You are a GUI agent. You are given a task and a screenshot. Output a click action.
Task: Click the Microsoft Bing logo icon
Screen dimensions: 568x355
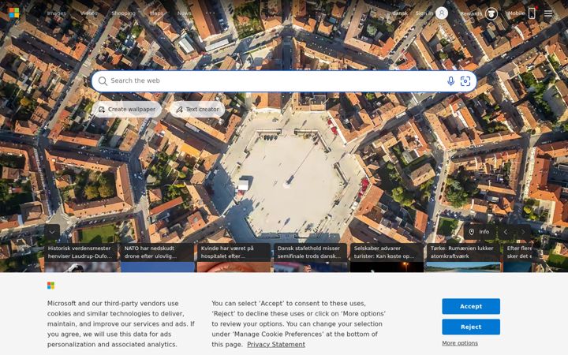pos(13,13)
